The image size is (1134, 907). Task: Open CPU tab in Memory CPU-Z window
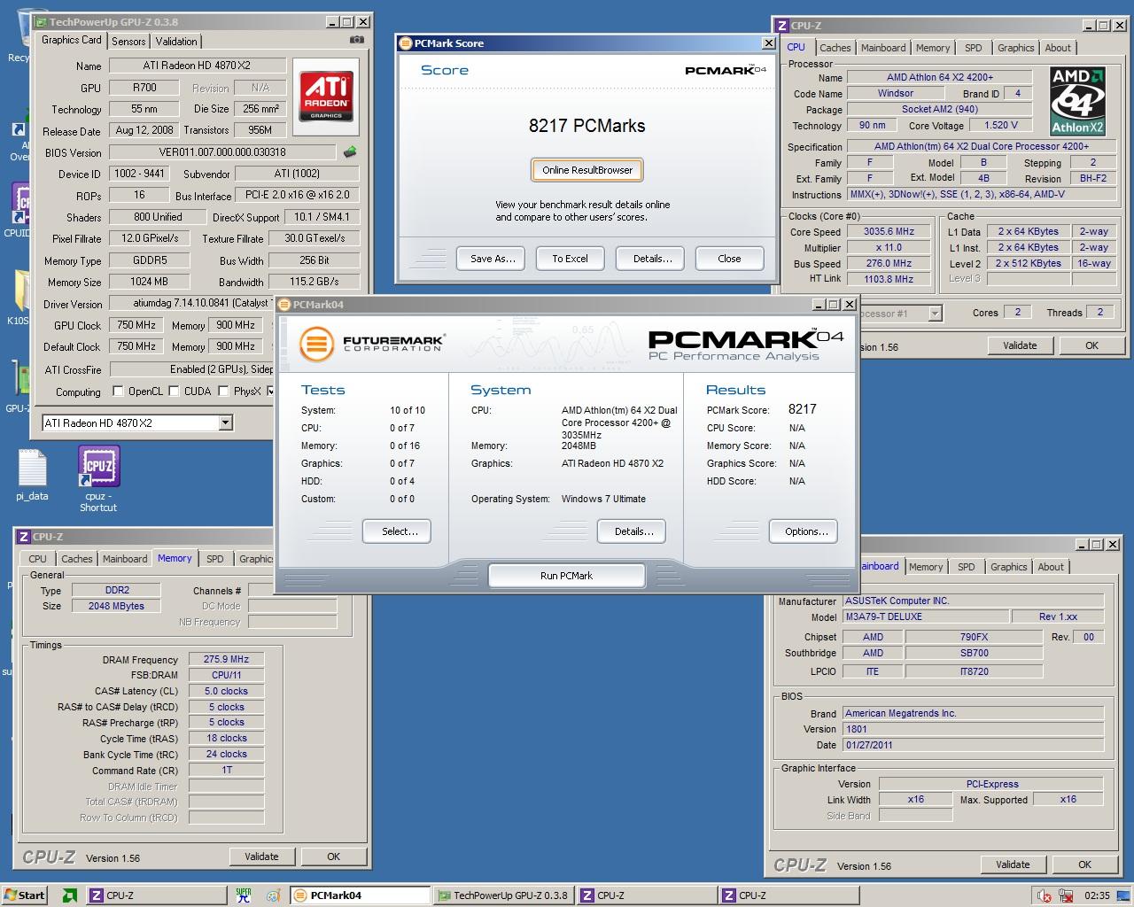[37, 559]
